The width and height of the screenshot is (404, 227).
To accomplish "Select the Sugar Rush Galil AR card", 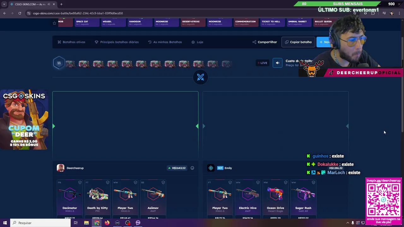I will pos(303,199).
